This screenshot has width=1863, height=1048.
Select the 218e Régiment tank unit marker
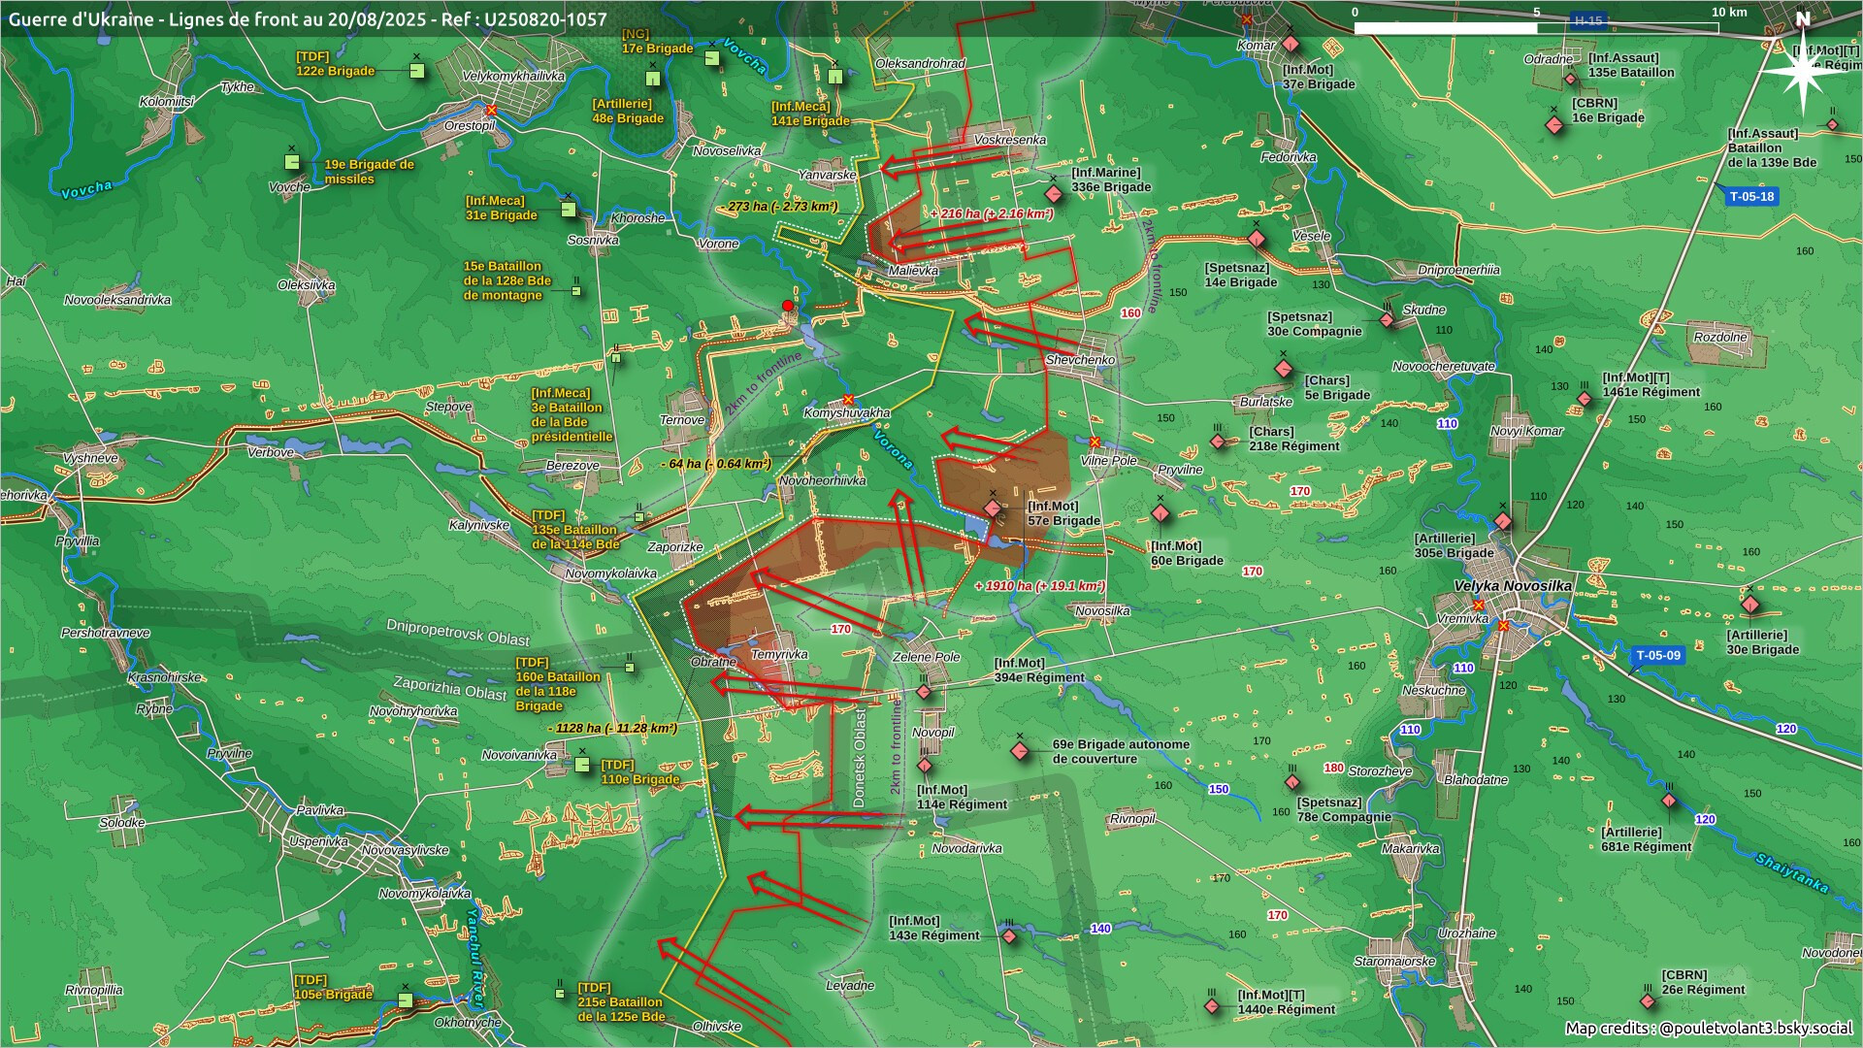tap(1218, 442)
